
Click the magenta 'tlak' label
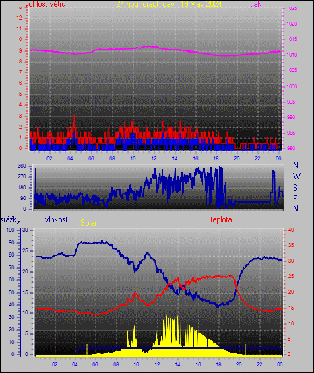click(x=256, y=4)
